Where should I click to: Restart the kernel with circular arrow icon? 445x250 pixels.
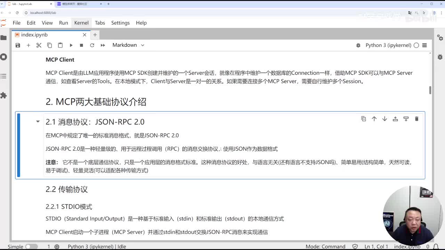point(92,45)
